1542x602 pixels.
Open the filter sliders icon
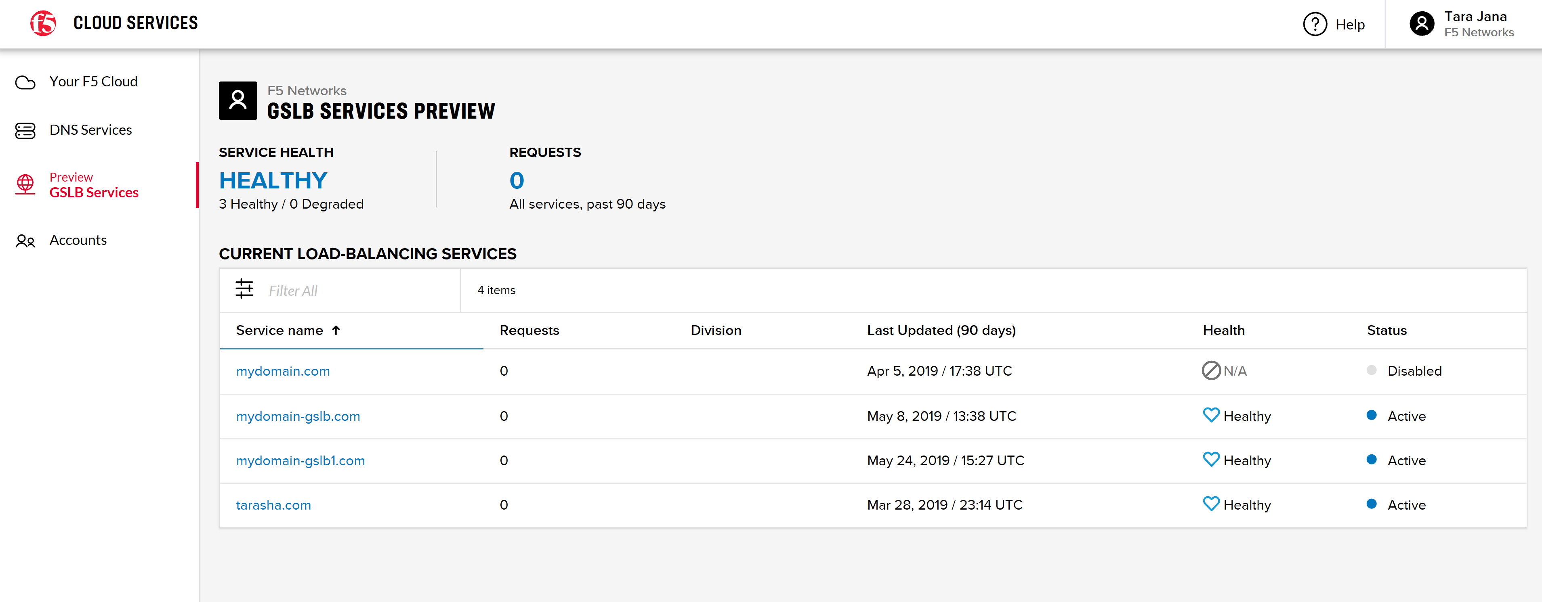[x=244, y=289]
